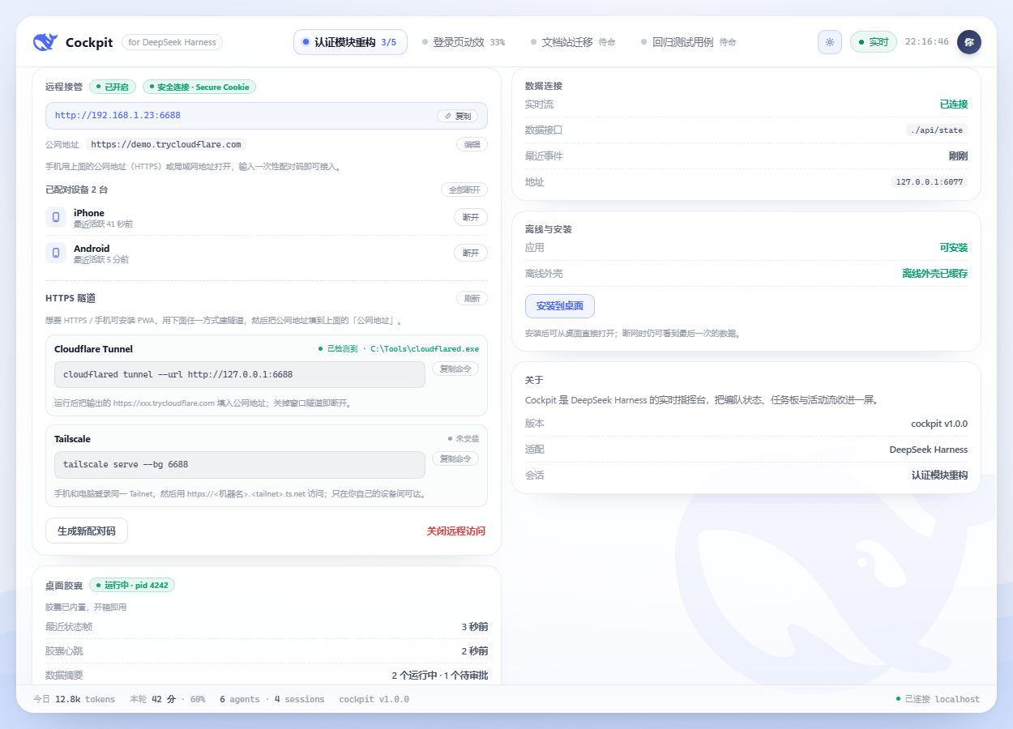This screenshot has width=1013, height=729.
Task: Refresh the HTTPS tunnel section with 刷新
Action: click(472, 298)
